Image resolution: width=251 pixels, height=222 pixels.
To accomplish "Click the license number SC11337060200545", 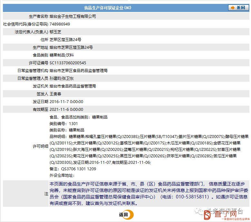I will [x=68, y=63].
